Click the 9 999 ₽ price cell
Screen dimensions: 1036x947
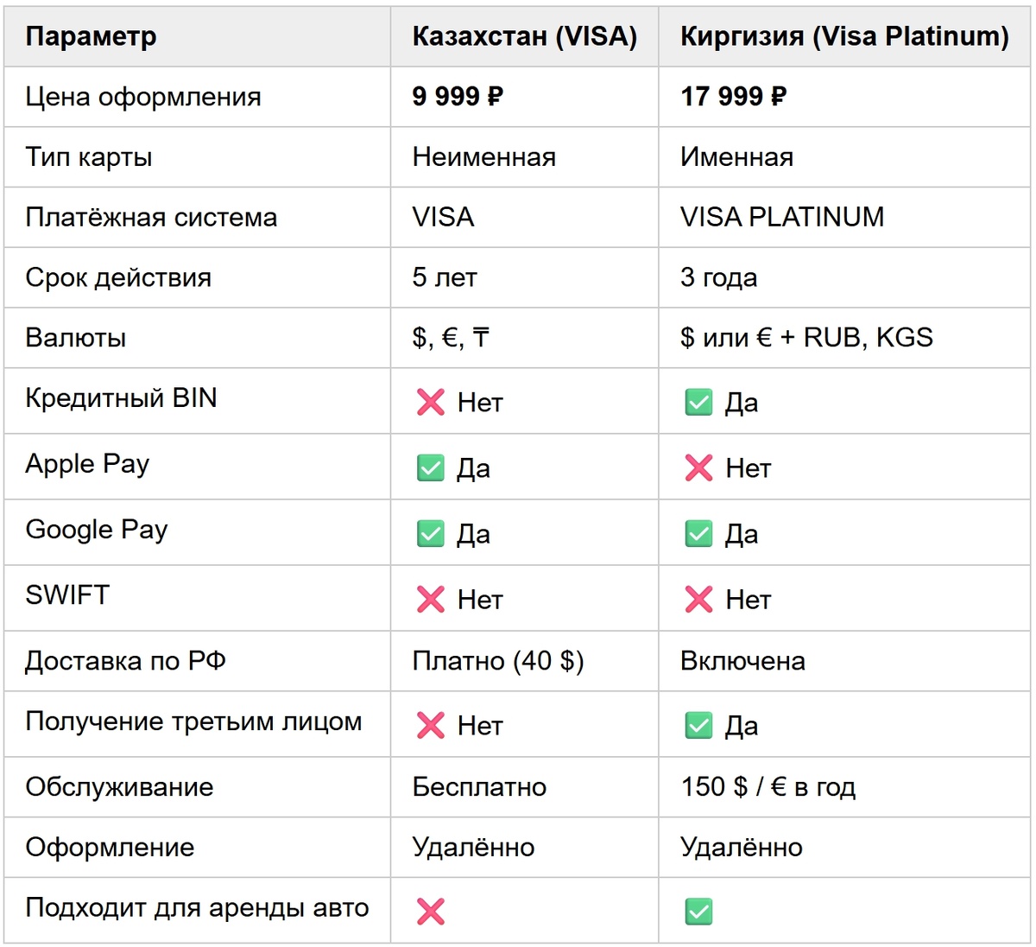point(458,97)
